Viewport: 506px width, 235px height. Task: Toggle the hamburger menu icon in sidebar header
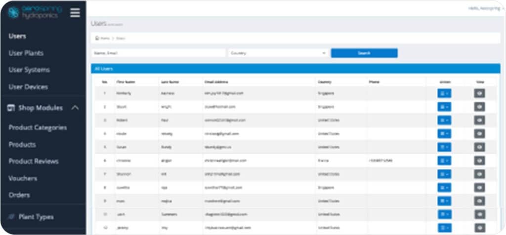(75, 12)
